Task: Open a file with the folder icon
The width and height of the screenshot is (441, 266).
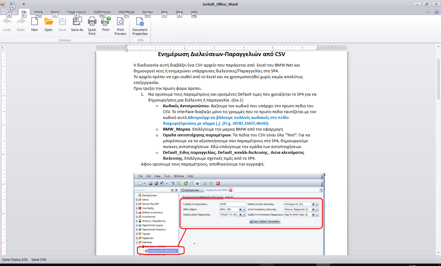Action: [x=48, y=22]
